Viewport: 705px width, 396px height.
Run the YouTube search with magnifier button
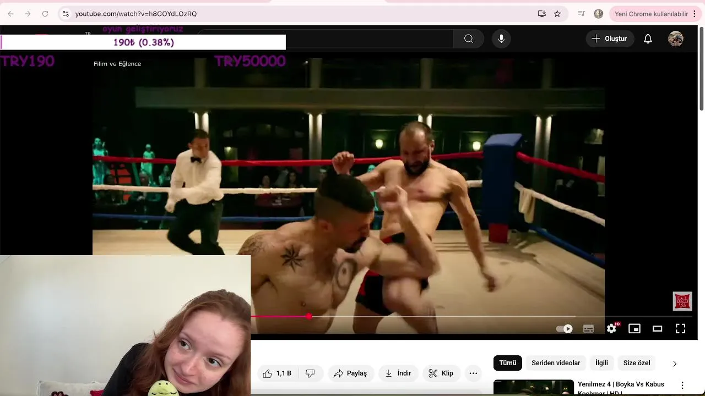(469, 38)
